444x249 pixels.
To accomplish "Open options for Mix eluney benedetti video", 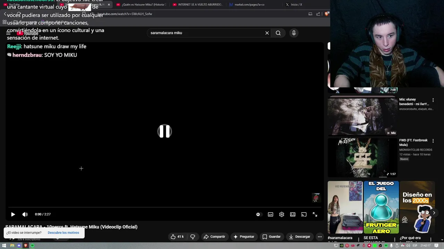I will 433,100.
